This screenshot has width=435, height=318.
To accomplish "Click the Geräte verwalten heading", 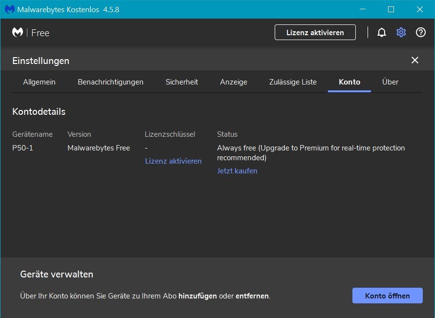I will (x=57, y=274).
